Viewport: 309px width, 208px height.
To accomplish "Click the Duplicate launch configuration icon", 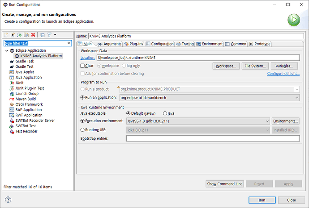I will tap(26, 35).
